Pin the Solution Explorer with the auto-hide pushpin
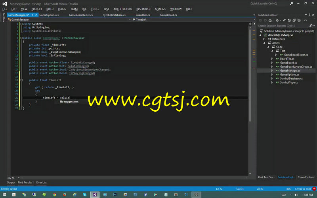 (309, 15)
